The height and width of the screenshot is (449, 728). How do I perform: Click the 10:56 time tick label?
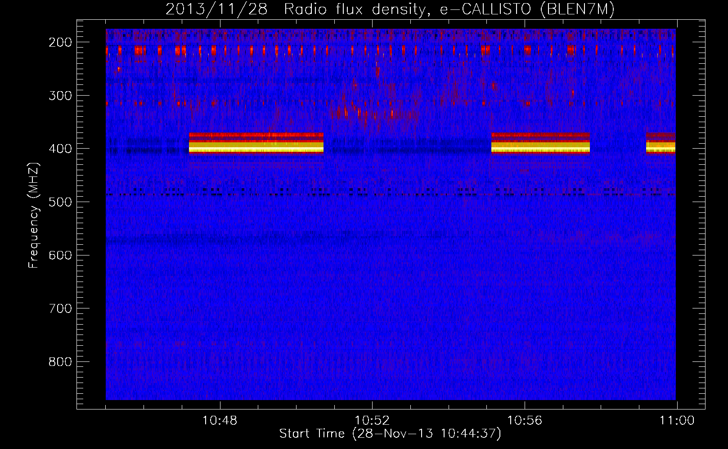click(x=525, y=421)
